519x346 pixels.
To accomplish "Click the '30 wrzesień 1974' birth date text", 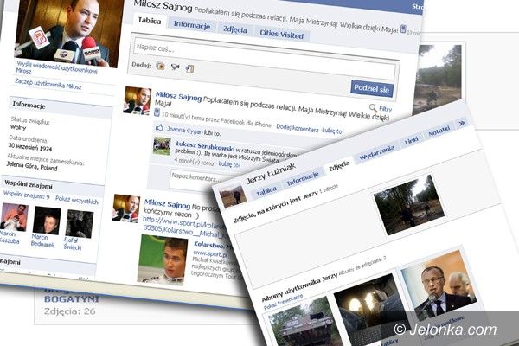I will [x=30, y=146].
